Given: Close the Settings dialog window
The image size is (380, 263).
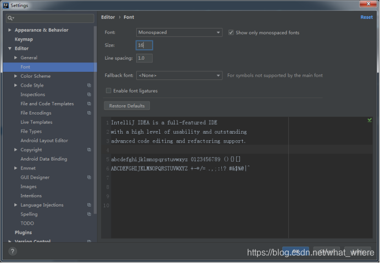Looking at the screenshot, I should (368, 4).
